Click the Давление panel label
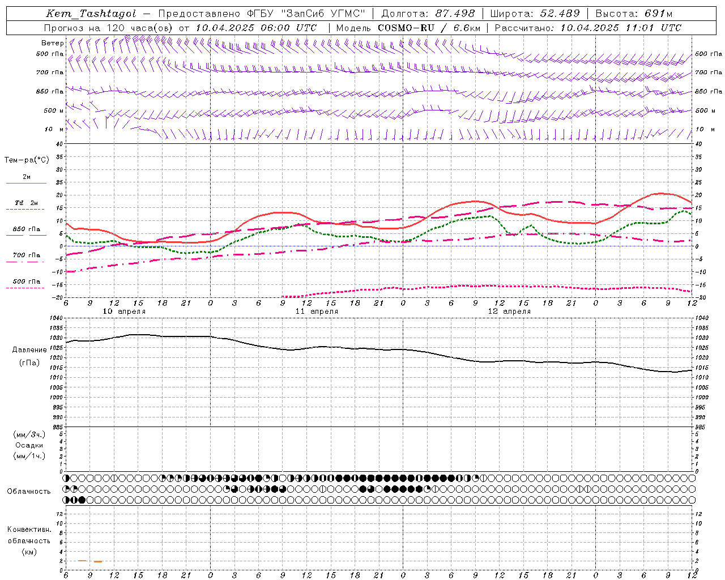 pyautogui.click(x=29, y=350)
